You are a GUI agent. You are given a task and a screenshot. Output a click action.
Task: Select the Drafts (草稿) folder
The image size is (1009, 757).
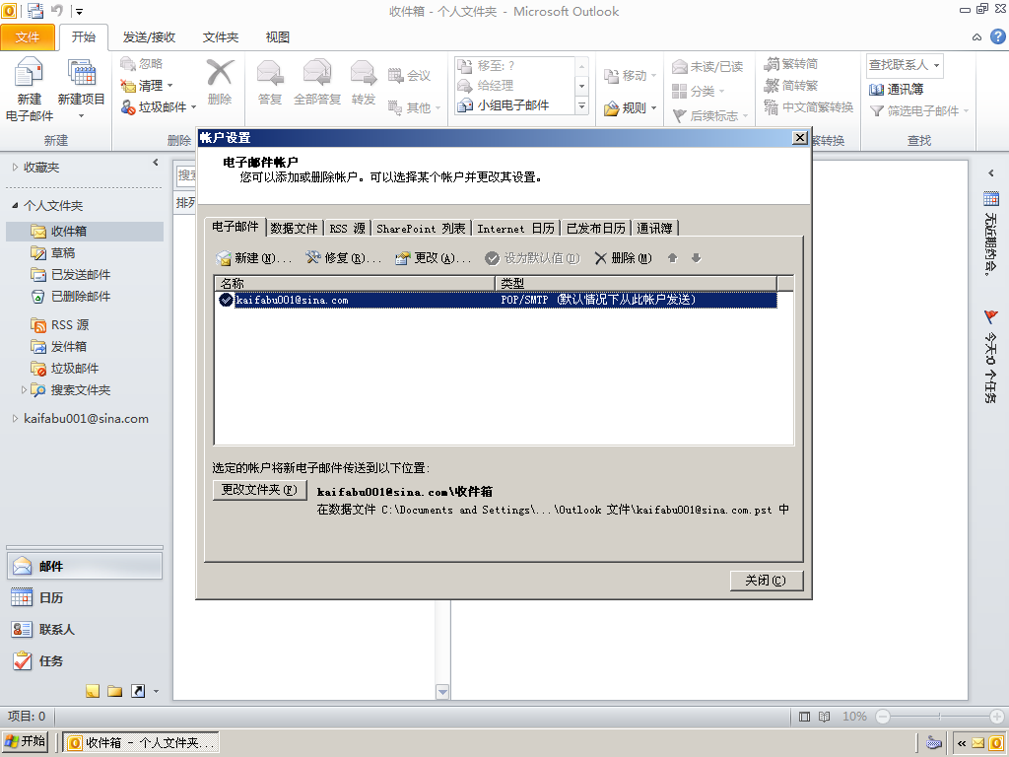tap(85, 253)
